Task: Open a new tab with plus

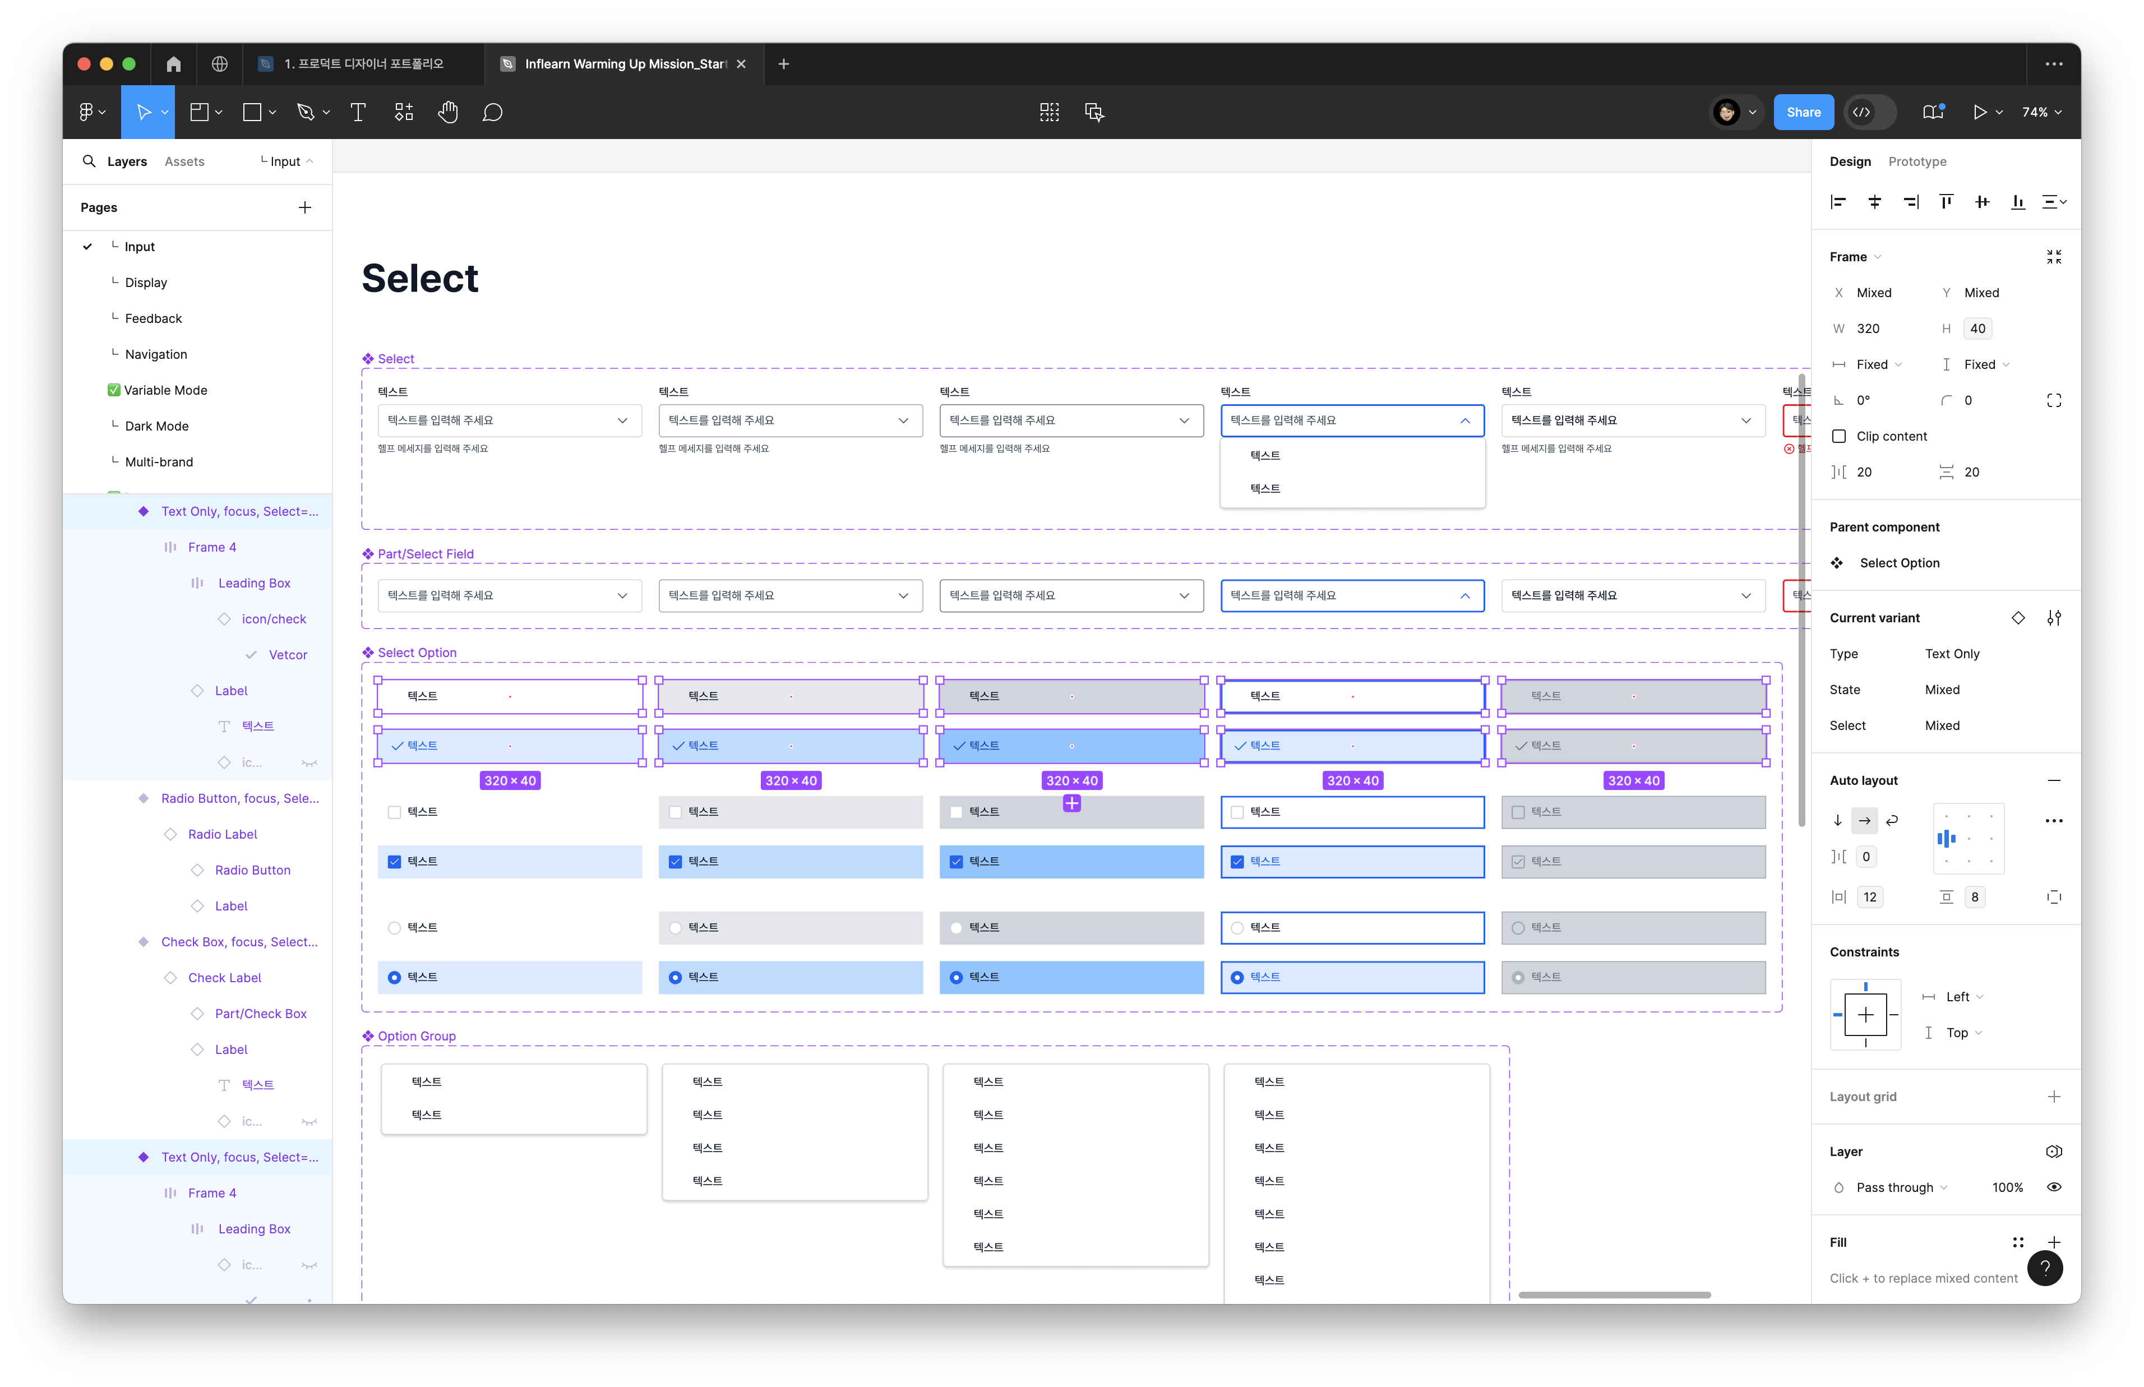Action: [783, 64]
